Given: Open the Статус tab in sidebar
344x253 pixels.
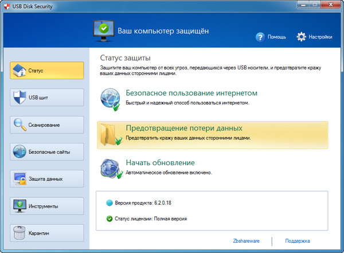Looking at the screenshot, I should click(x=46, y=71).
